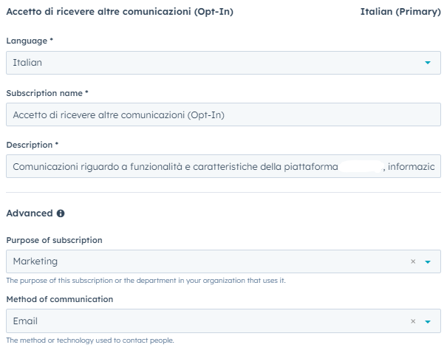Click the 'Accetto di ricevere' page heading

click(120, 12)
